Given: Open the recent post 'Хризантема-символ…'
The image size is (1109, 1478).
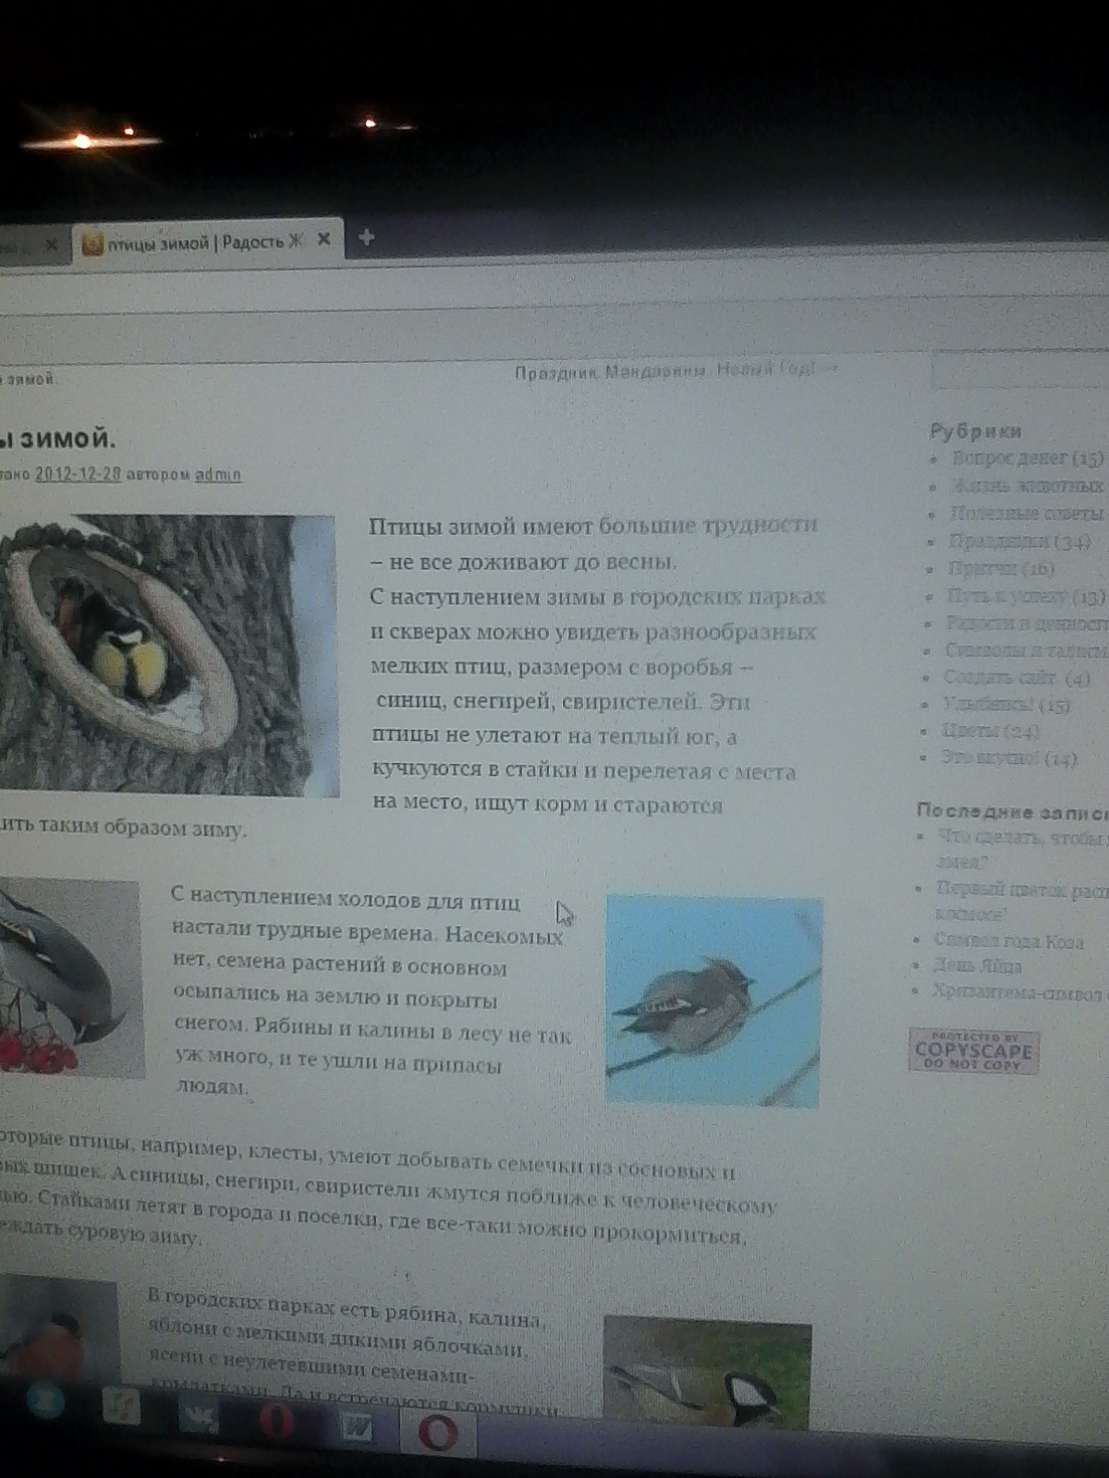Looking at the screenshot, I should pyautogui.click(x=1019, y=992).
